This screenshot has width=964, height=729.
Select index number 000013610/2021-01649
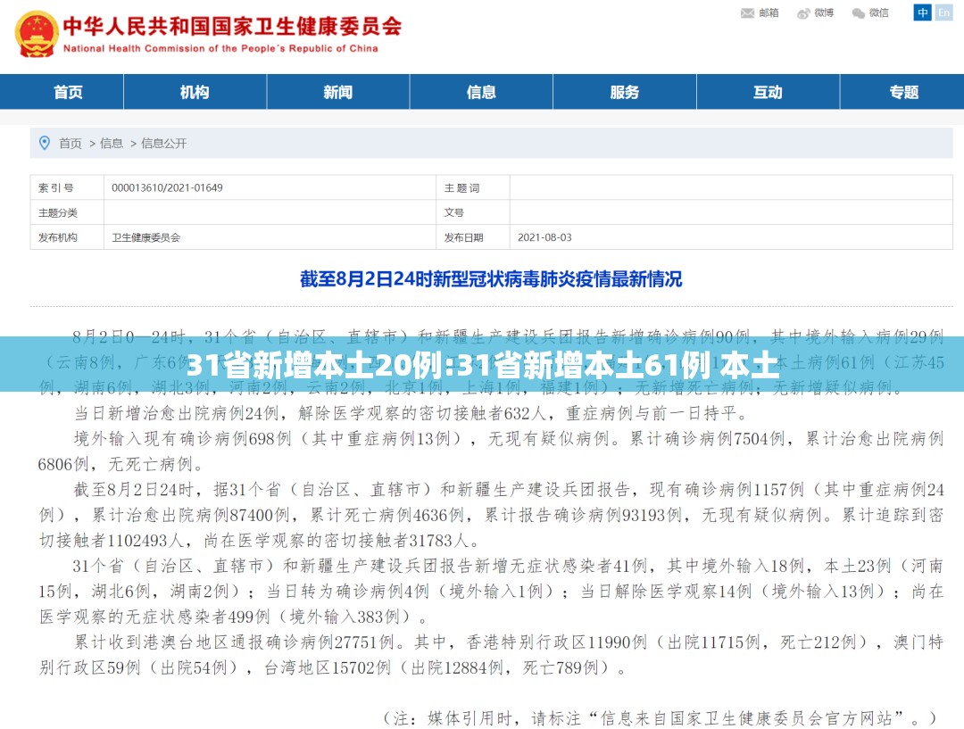tap(167, 187)
